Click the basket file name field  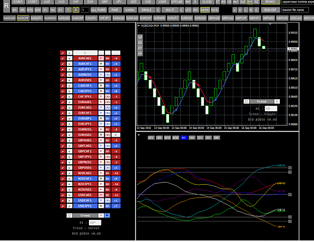click(x=295, y=10)
